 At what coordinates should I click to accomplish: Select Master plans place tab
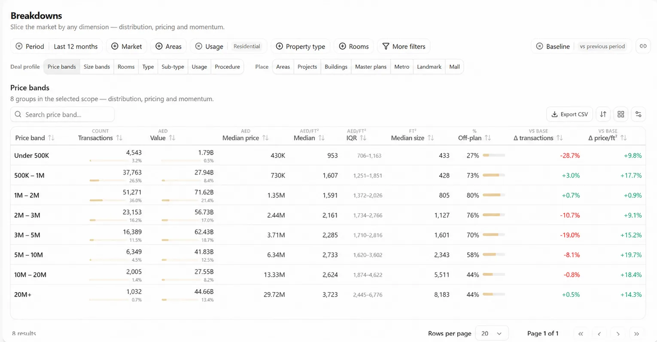click(371, 67)
